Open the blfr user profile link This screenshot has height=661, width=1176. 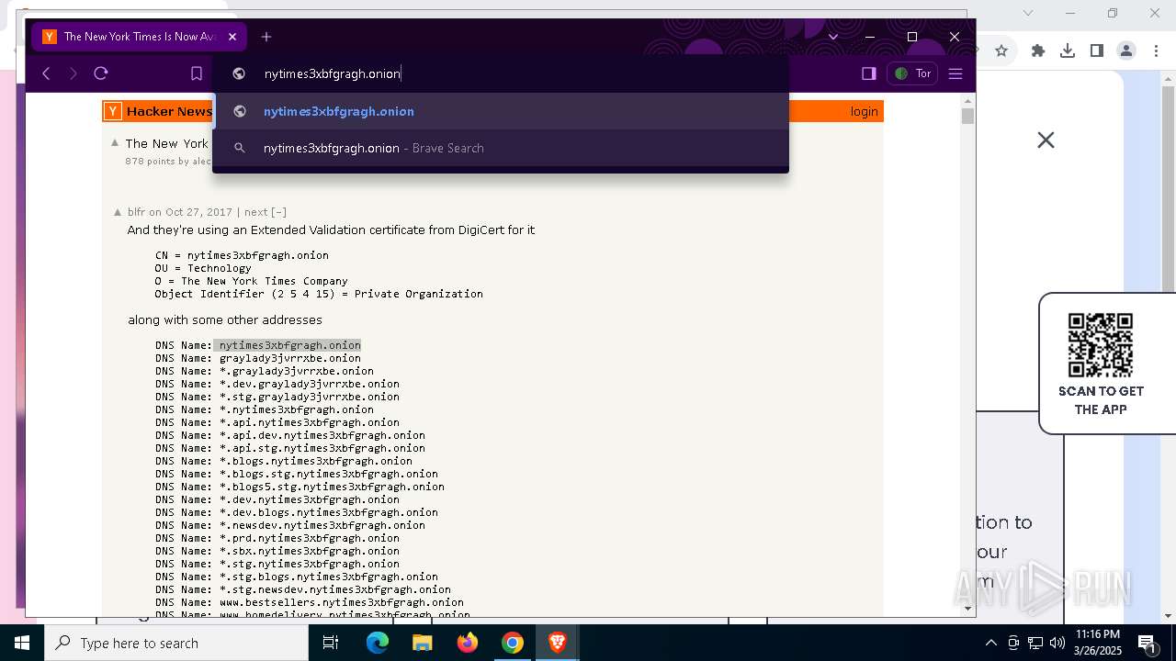(136, 212)
